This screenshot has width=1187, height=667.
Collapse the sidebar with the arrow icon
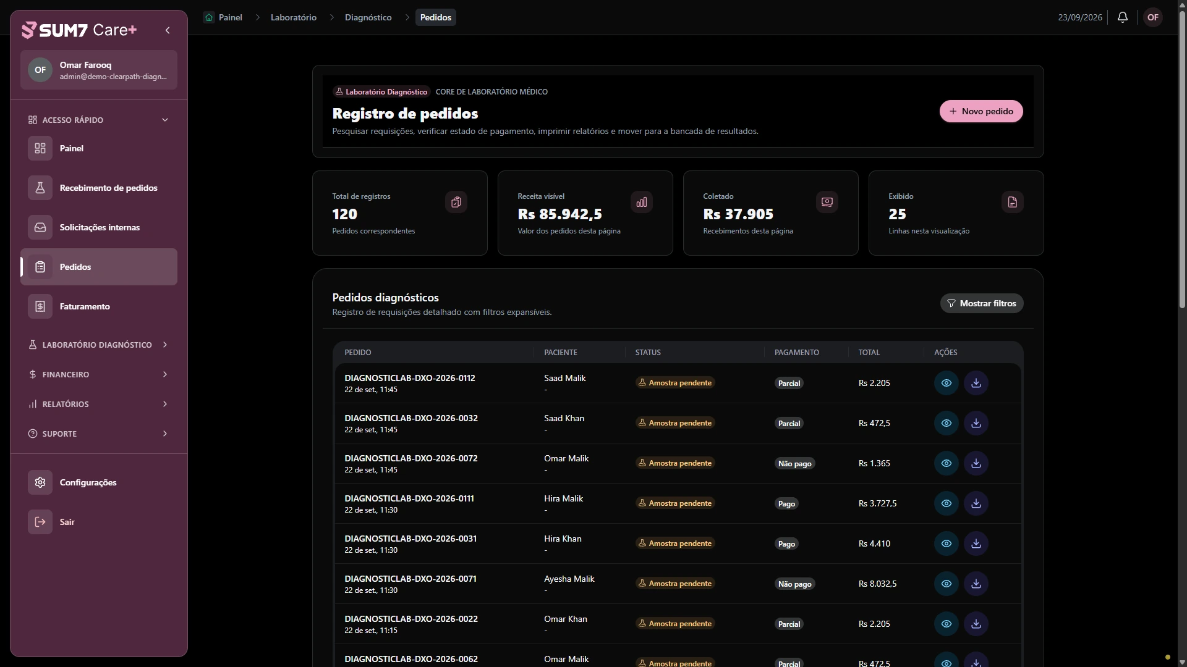pyautogui.click(x=168, y=30)
